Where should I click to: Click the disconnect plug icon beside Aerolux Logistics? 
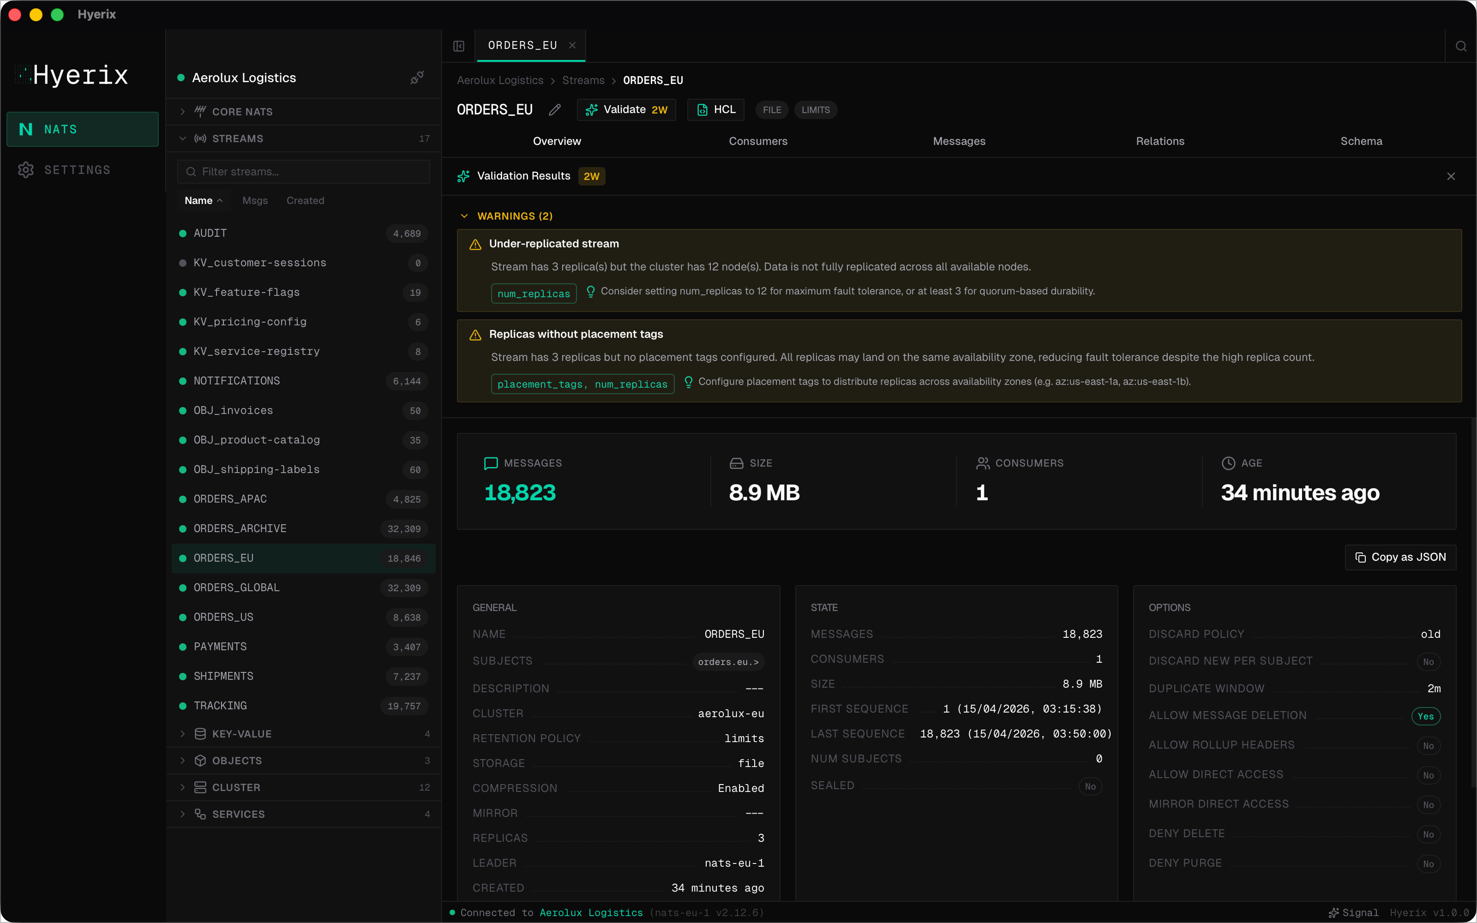pyautogui.click(x=417, y=78)
